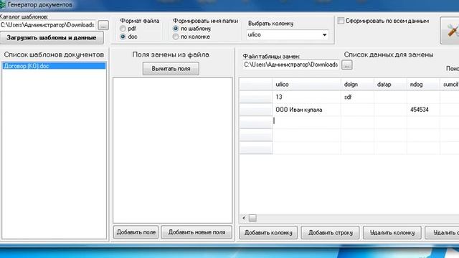Click the Каталог шаблонов path field

pyautogui.click(x=48, y=25)
